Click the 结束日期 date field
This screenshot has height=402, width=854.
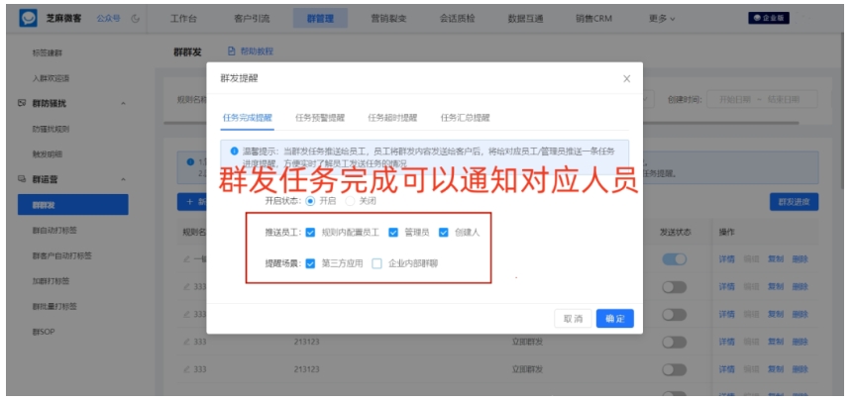(x=784, y=100)
